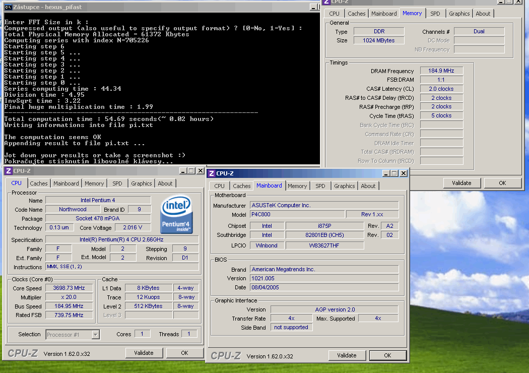Select SPD tab in CPU window
The width and height of the screenshot is (529, 373).
[x=117, y=183]
